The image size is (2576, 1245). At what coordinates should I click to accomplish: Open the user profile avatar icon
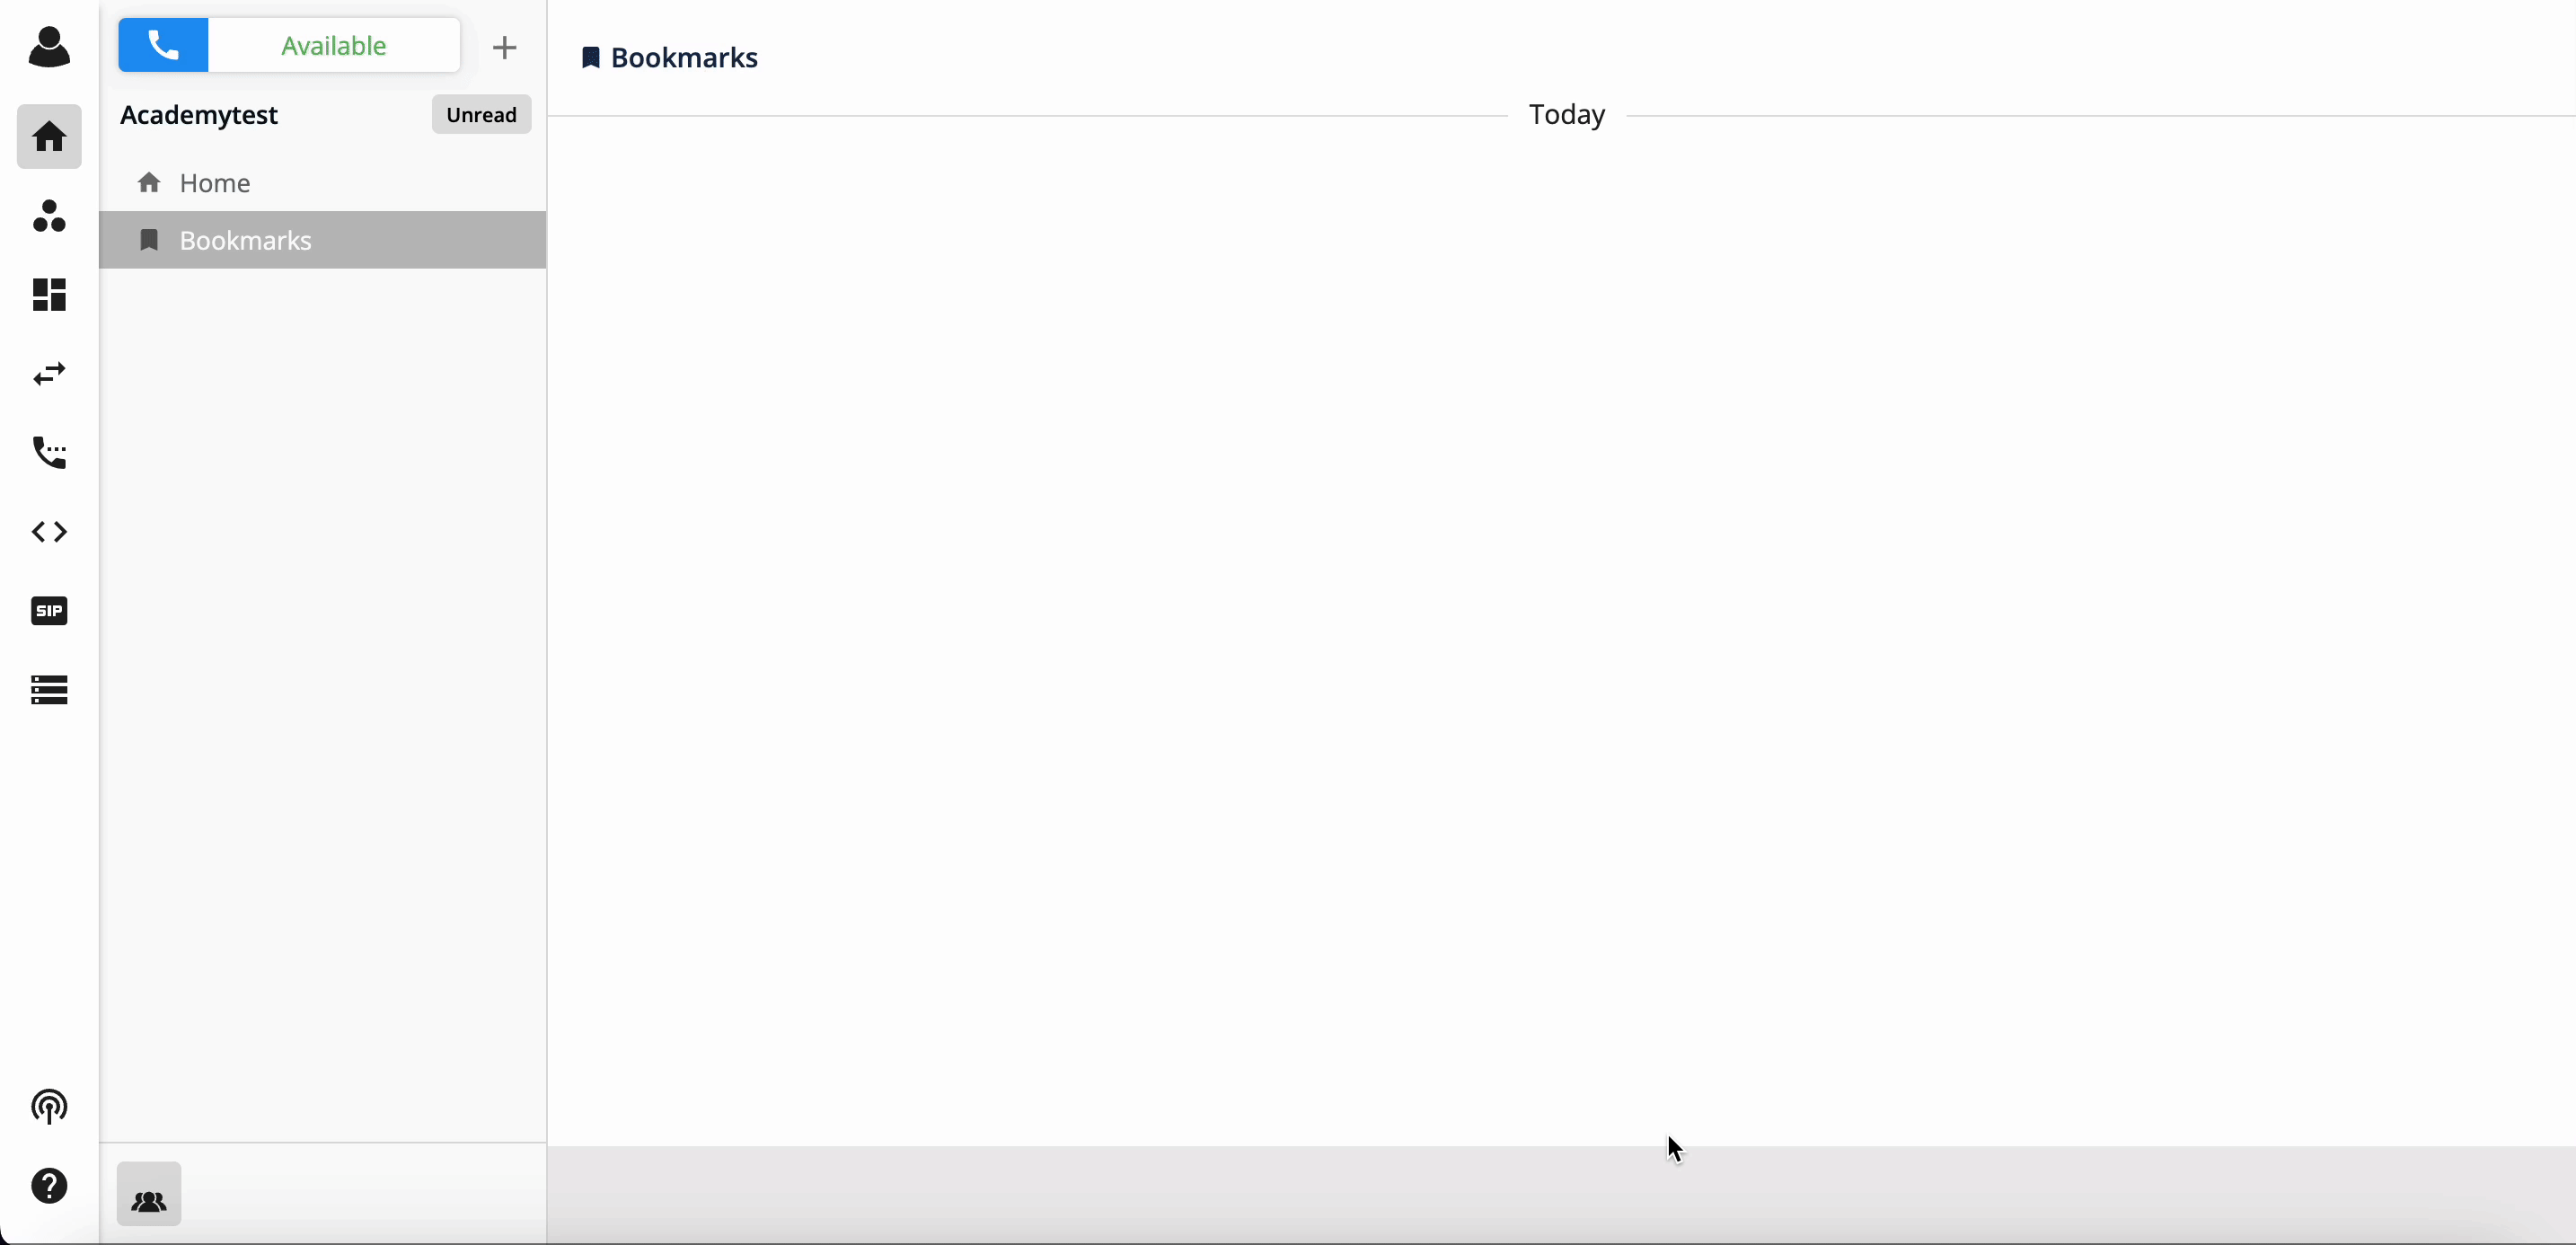(x=49, y=47)
